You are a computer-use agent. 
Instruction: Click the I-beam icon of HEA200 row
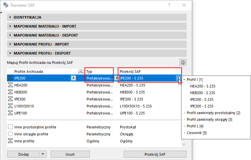(x=10, y=85)
